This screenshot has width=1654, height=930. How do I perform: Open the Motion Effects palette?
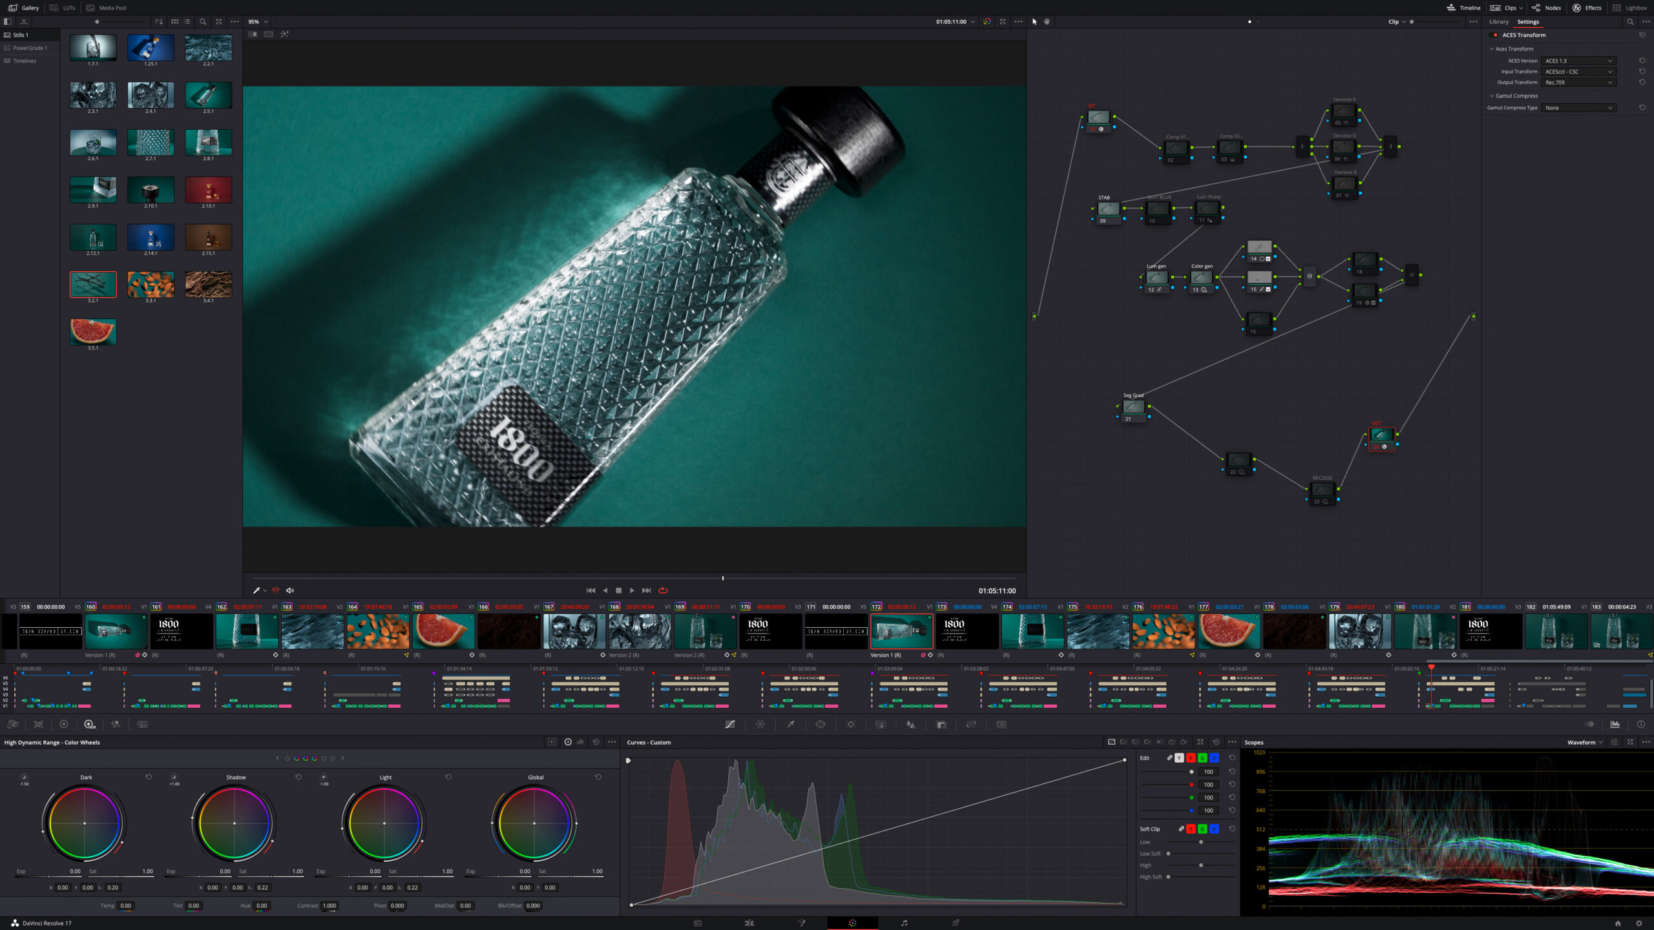click(x=142, y=724)
